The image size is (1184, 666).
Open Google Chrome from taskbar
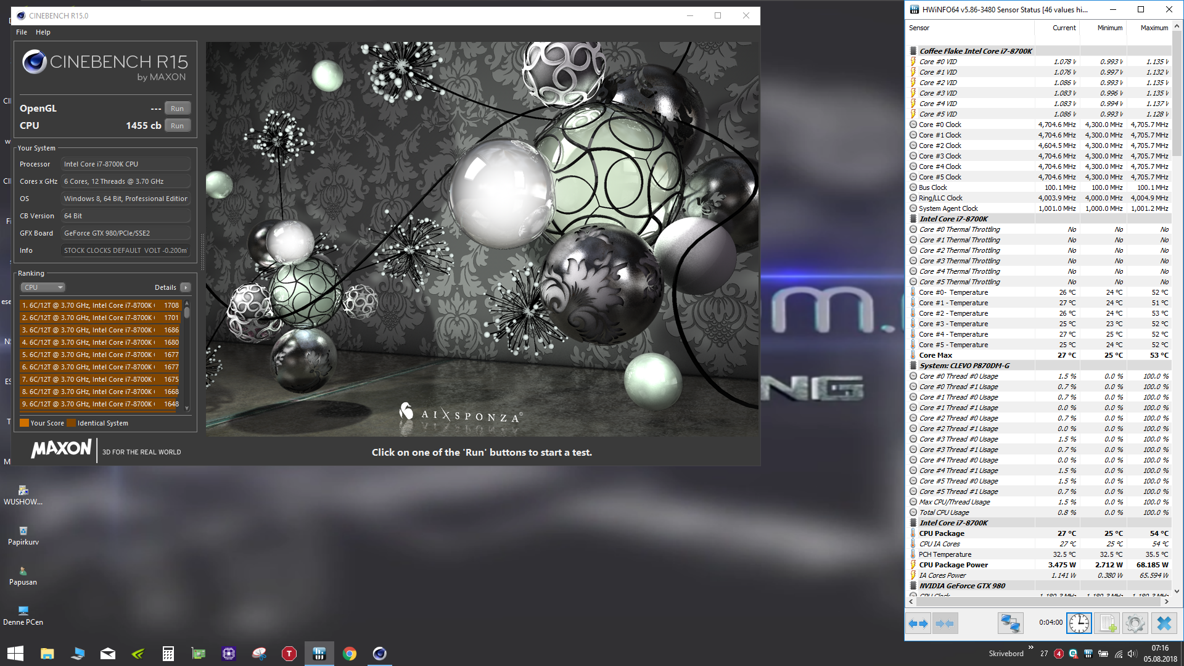tap(350, 654)
